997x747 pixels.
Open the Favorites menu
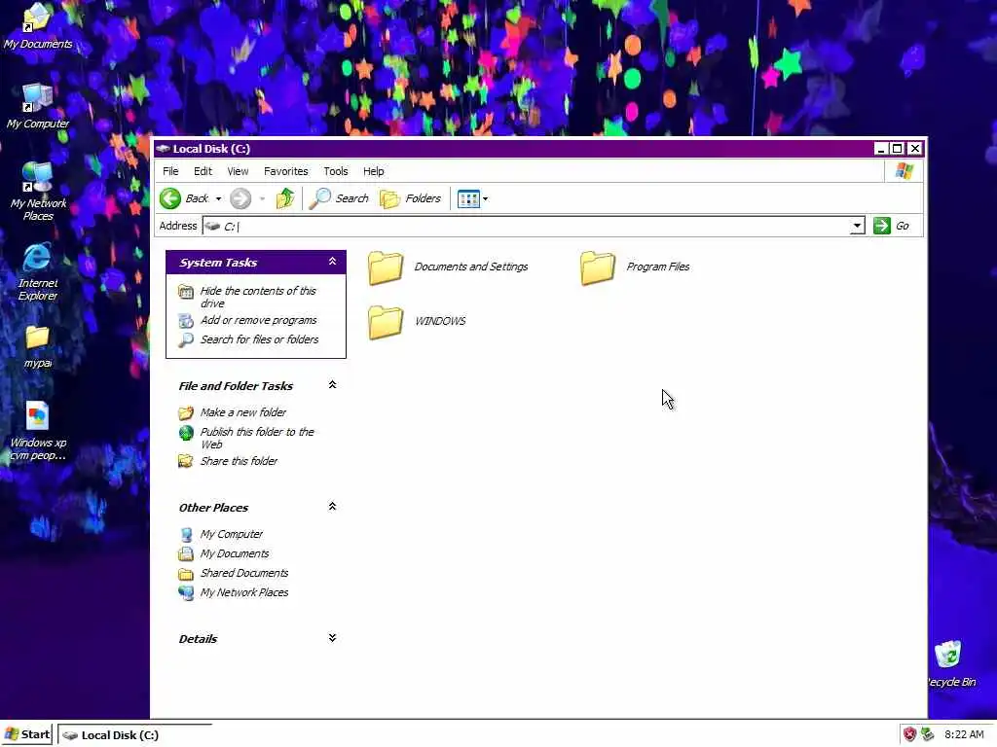(x=285, y=171)
